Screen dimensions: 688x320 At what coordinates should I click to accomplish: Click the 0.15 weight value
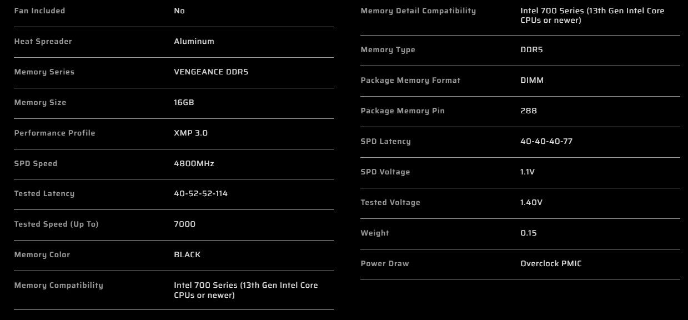click(x=529, y=233)
